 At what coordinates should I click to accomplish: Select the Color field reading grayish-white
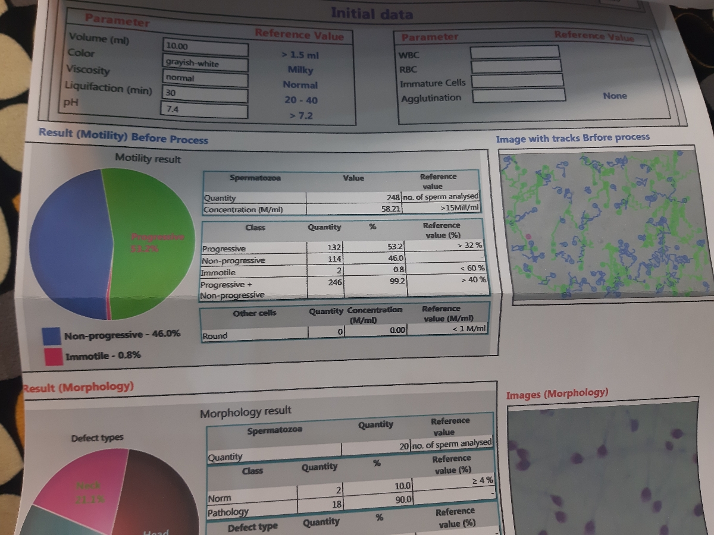(x=205, y=64)
